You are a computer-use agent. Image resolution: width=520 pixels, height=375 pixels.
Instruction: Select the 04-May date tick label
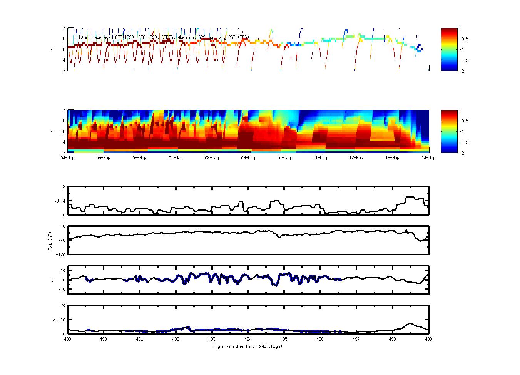[x=68, y=158]
